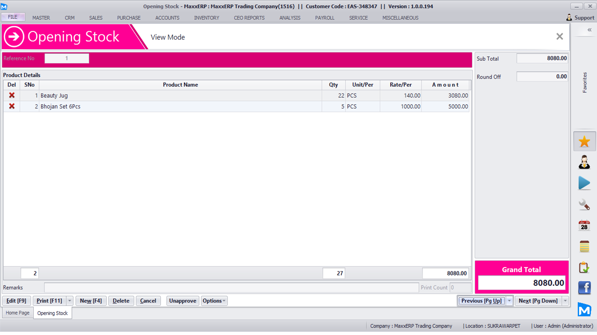The image size is (597, 335).
Task: Open the user profile icon in sidebar
Action: tap(584, 162)
